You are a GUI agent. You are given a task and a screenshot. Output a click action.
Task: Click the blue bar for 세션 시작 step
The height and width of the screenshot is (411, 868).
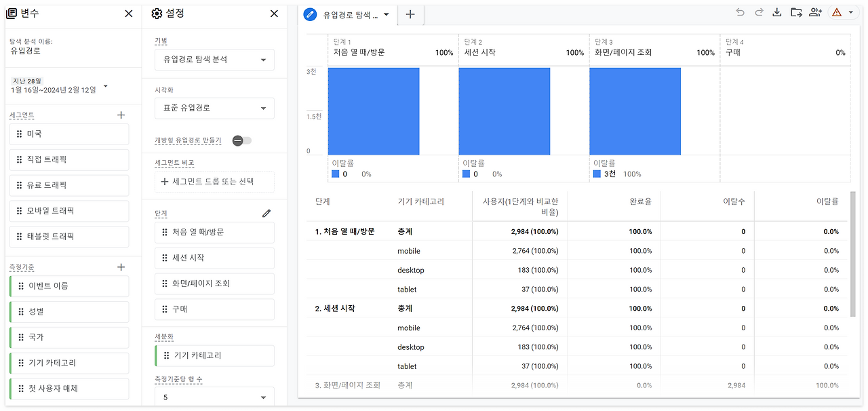pyautogui.click(x=504, y=111)
